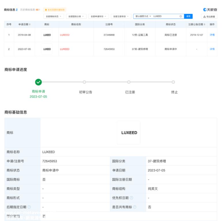Open 详情 for registration 37346868
Image resolution: width=224 pixels, height=221 pixels.
pos(212,35)
